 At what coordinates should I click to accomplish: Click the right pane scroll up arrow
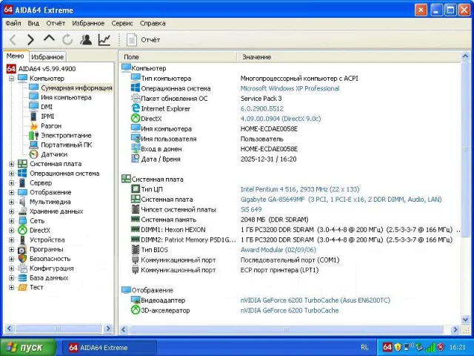pos(465,56)
